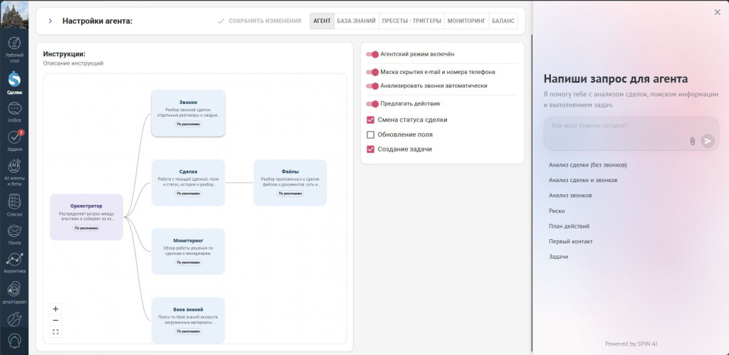Expand the chevron beside Настройки агента
Screen dimensions: 729x355
(51, 21)
